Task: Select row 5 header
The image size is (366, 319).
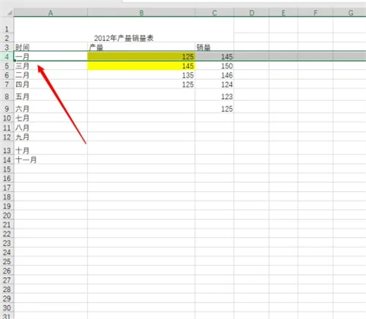Action: click(7, 65)
